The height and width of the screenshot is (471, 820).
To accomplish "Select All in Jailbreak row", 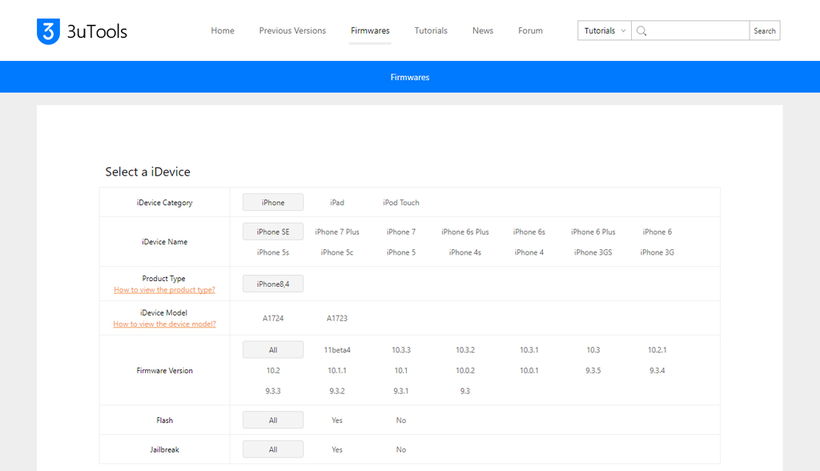I will [x=273, y=449].
